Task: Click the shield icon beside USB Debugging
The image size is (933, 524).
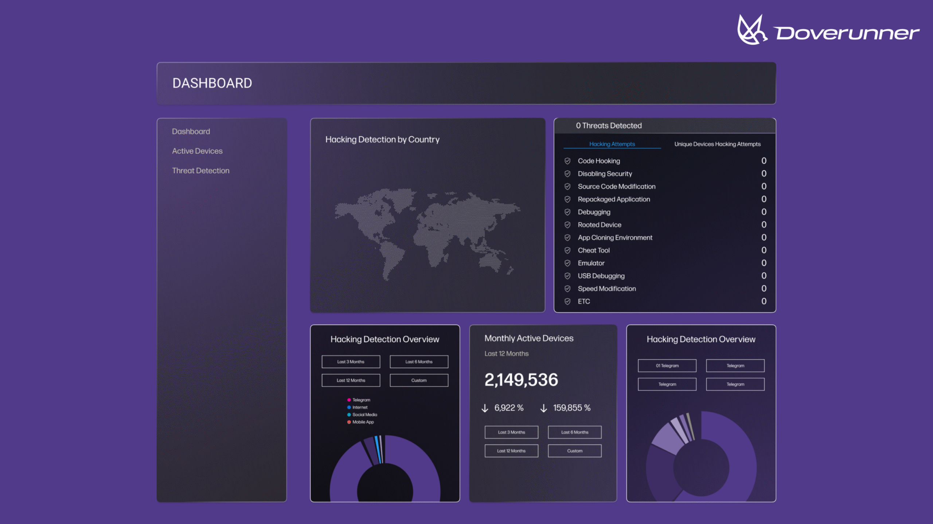Action: (x=567, y=275)
